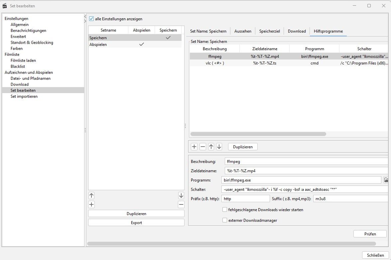Open Blacklist settings
This screenshot has height=260, width=391.
tap(18, 66)
